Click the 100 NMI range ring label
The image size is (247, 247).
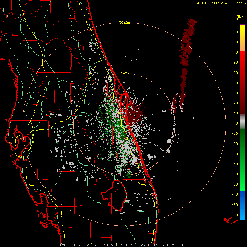124,23
